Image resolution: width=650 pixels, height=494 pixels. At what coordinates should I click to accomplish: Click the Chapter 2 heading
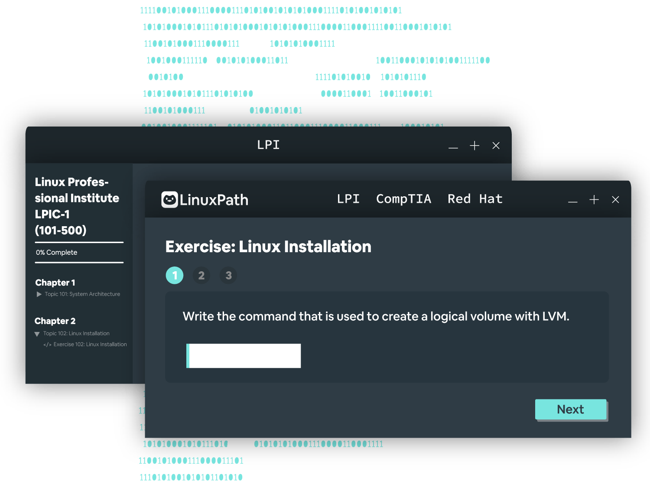click(x=55, y=321)
